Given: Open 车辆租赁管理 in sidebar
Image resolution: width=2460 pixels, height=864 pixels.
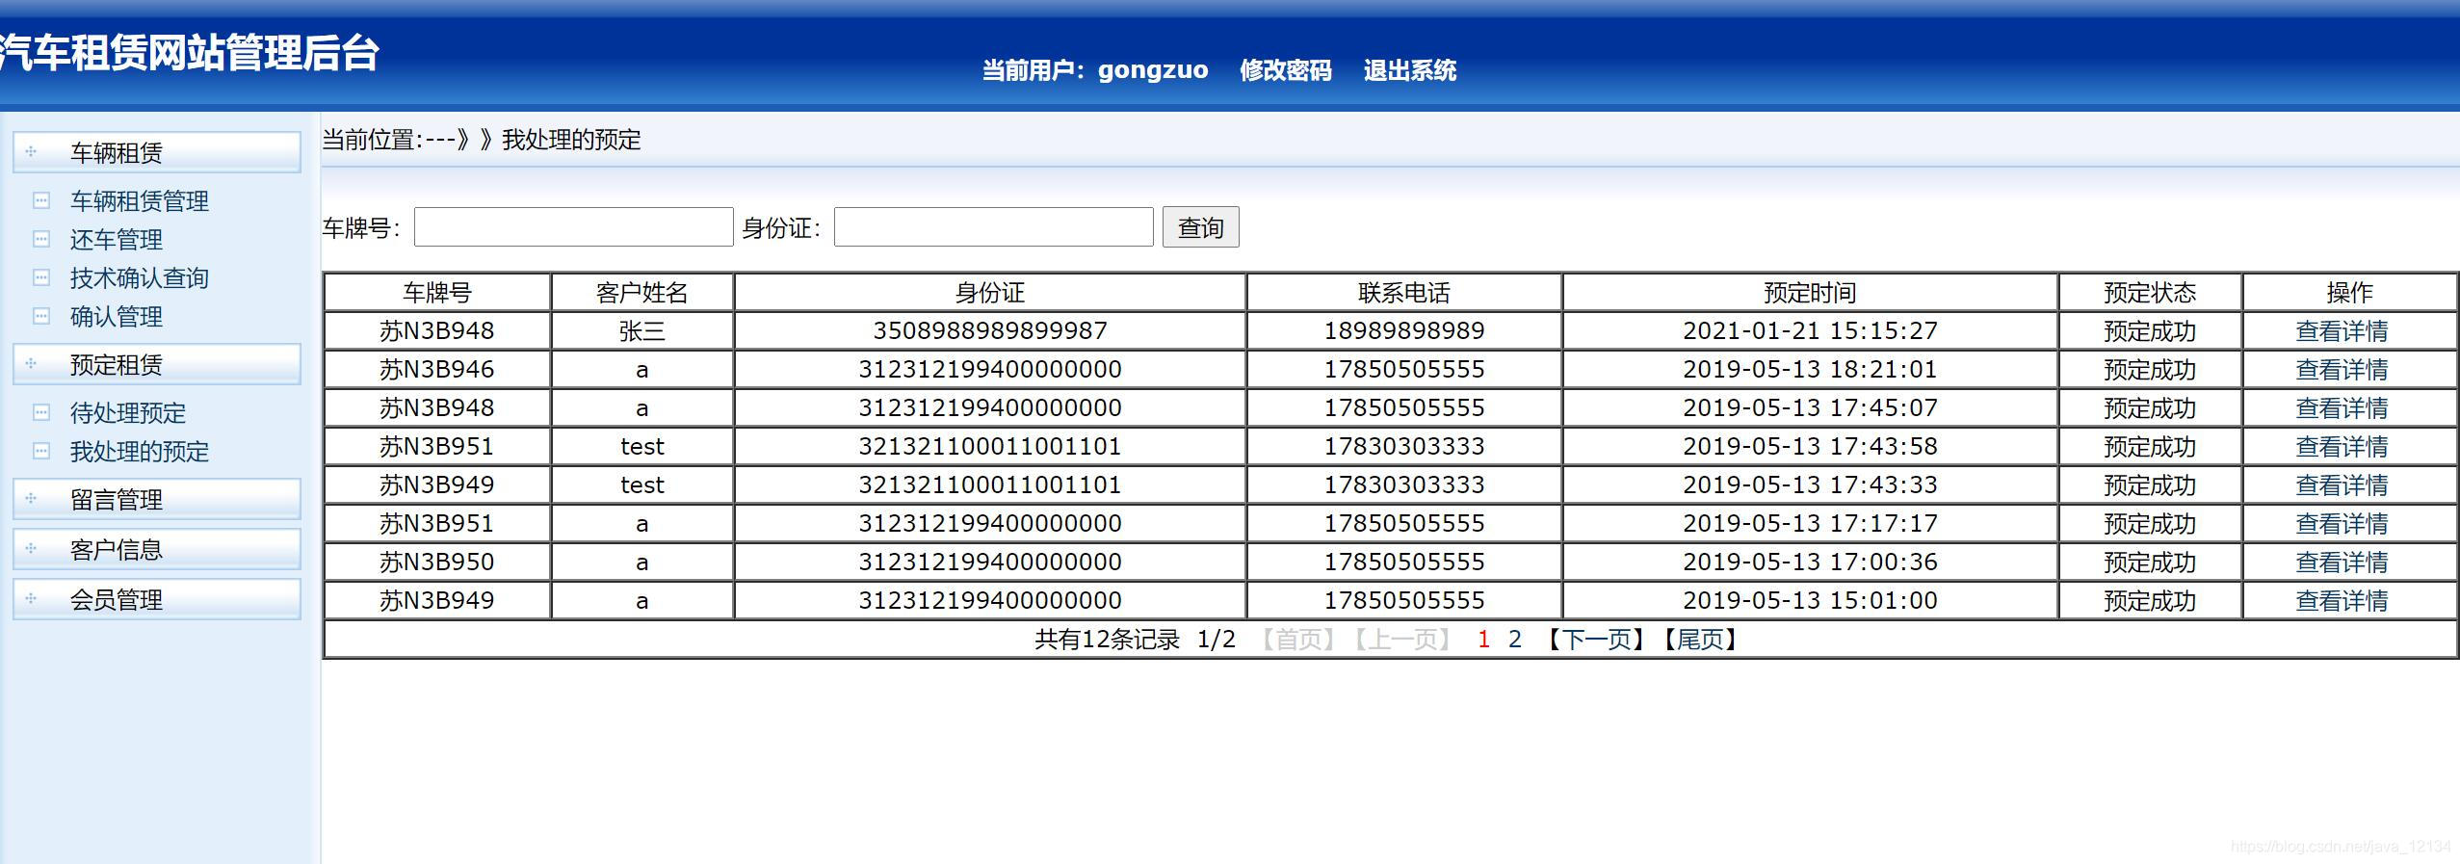Looking at the screenshot, I should (x=140, y=200).
